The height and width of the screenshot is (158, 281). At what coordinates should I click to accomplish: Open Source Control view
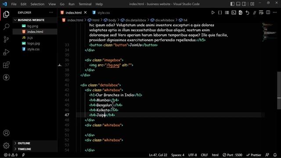[6, 39]
